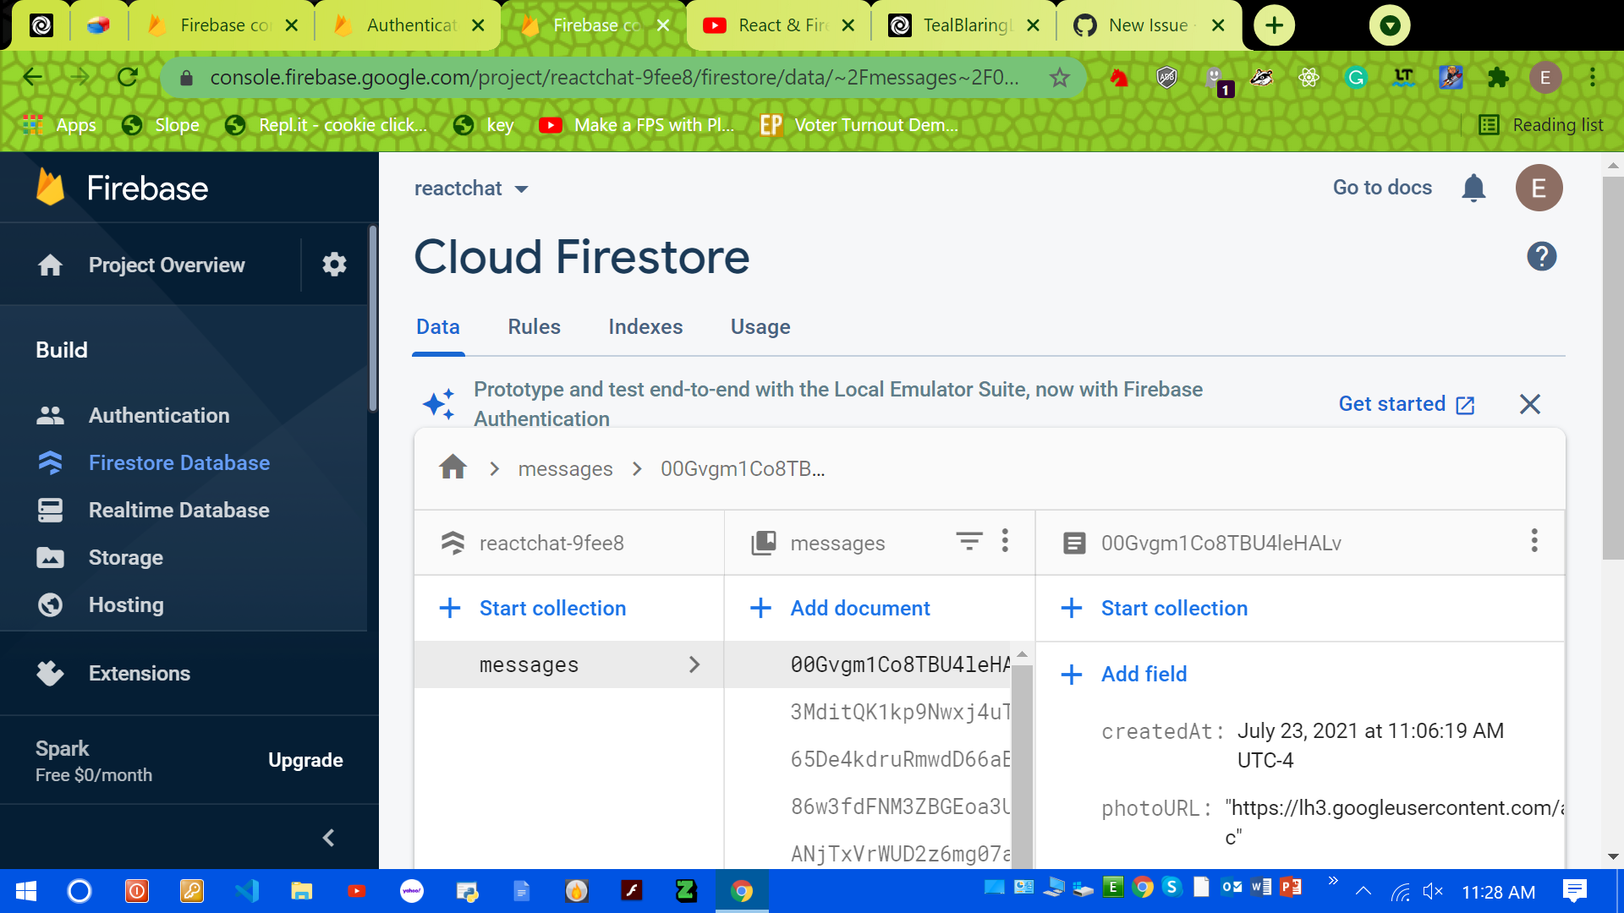The height and width of the screenshot is (913, 1624).
Task: Click Go to docs link
Action: click(x=1382, y=188)
